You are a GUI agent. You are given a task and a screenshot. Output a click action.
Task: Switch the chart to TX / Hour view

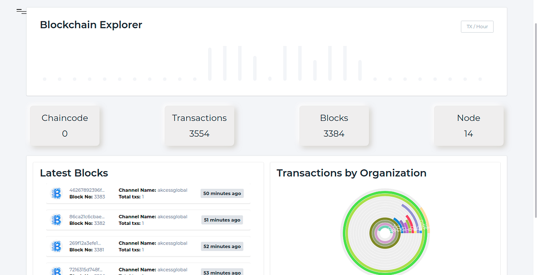click(477, 26)
